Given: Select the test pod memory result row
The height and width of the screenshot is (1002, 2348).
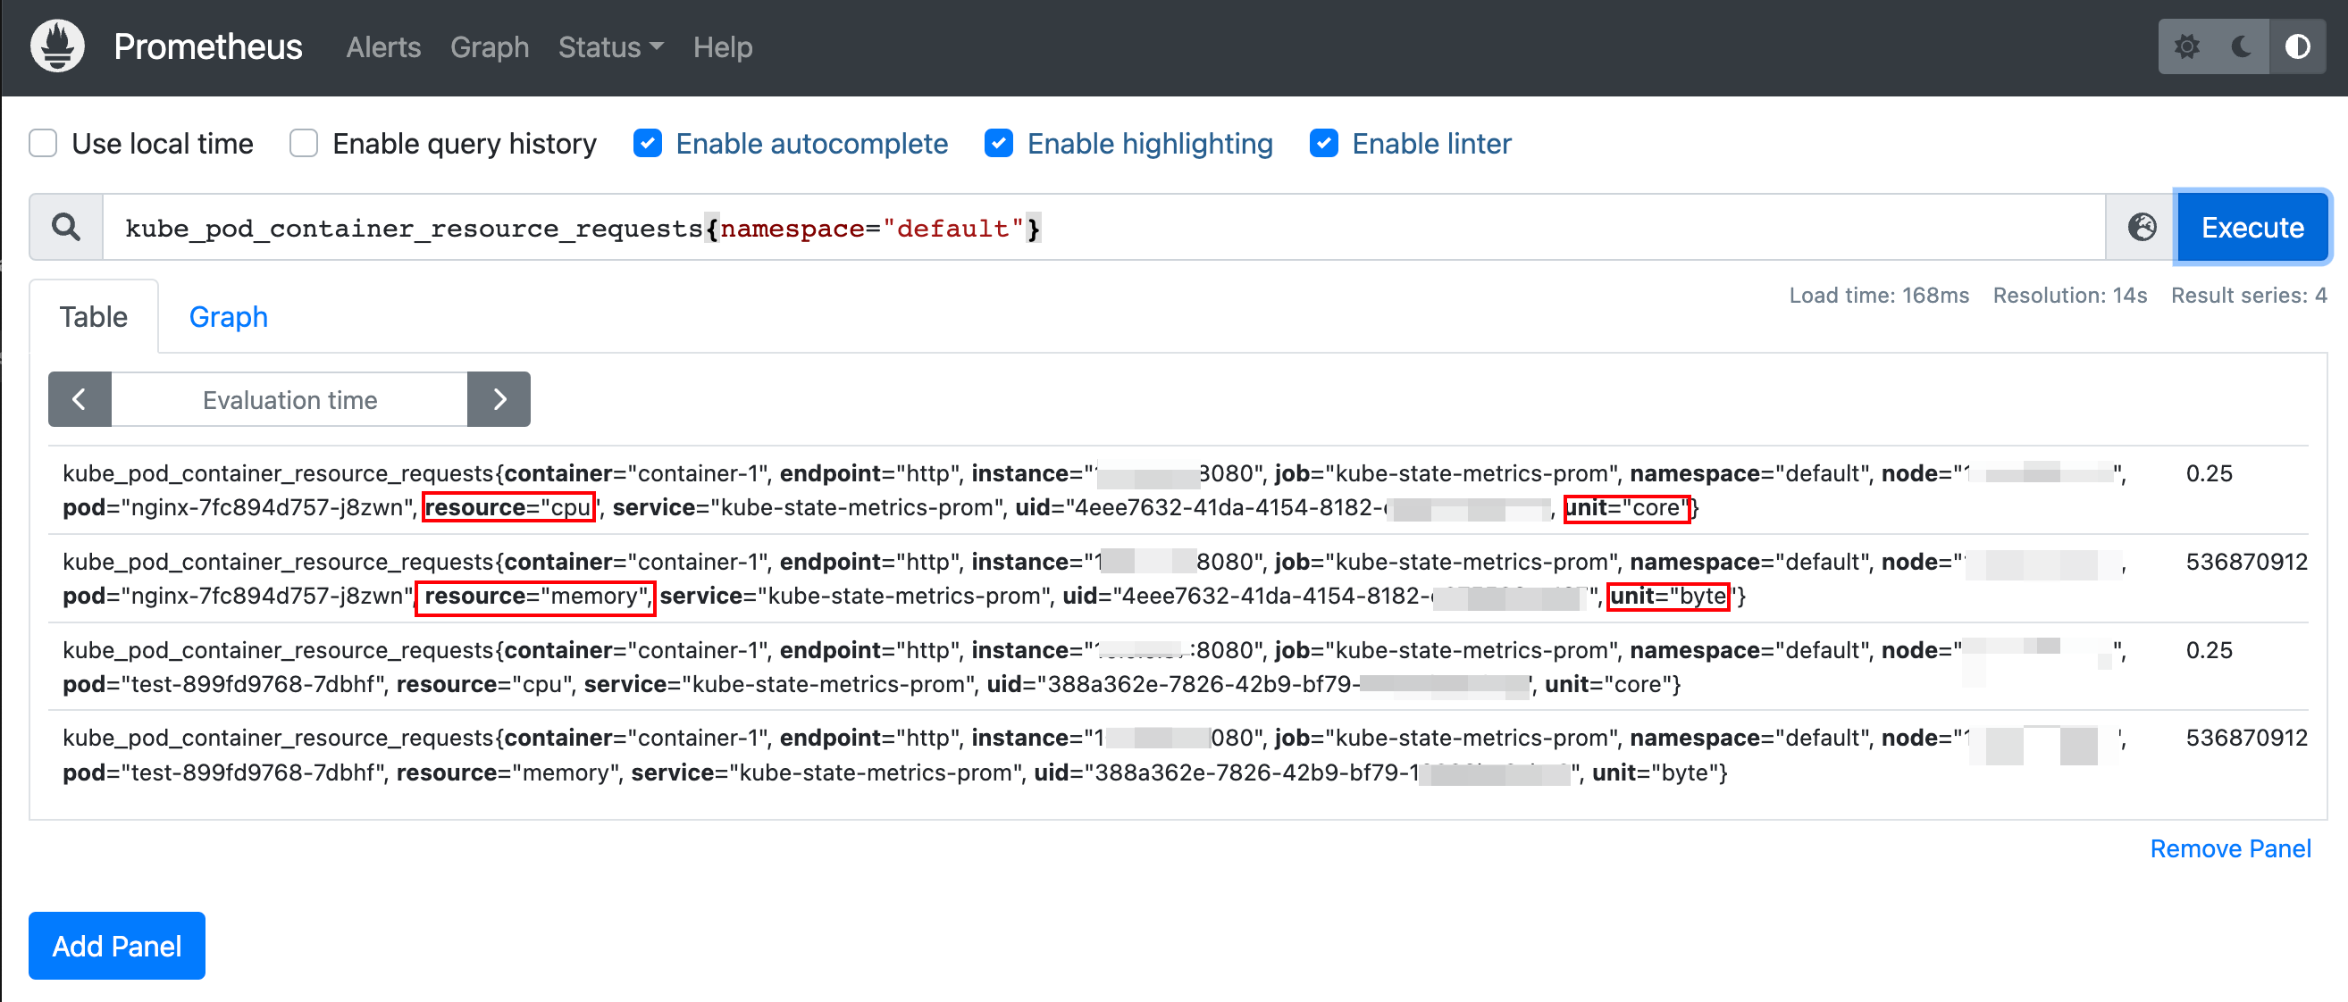Looking at the screenshot, I should tap(1178, 756).
